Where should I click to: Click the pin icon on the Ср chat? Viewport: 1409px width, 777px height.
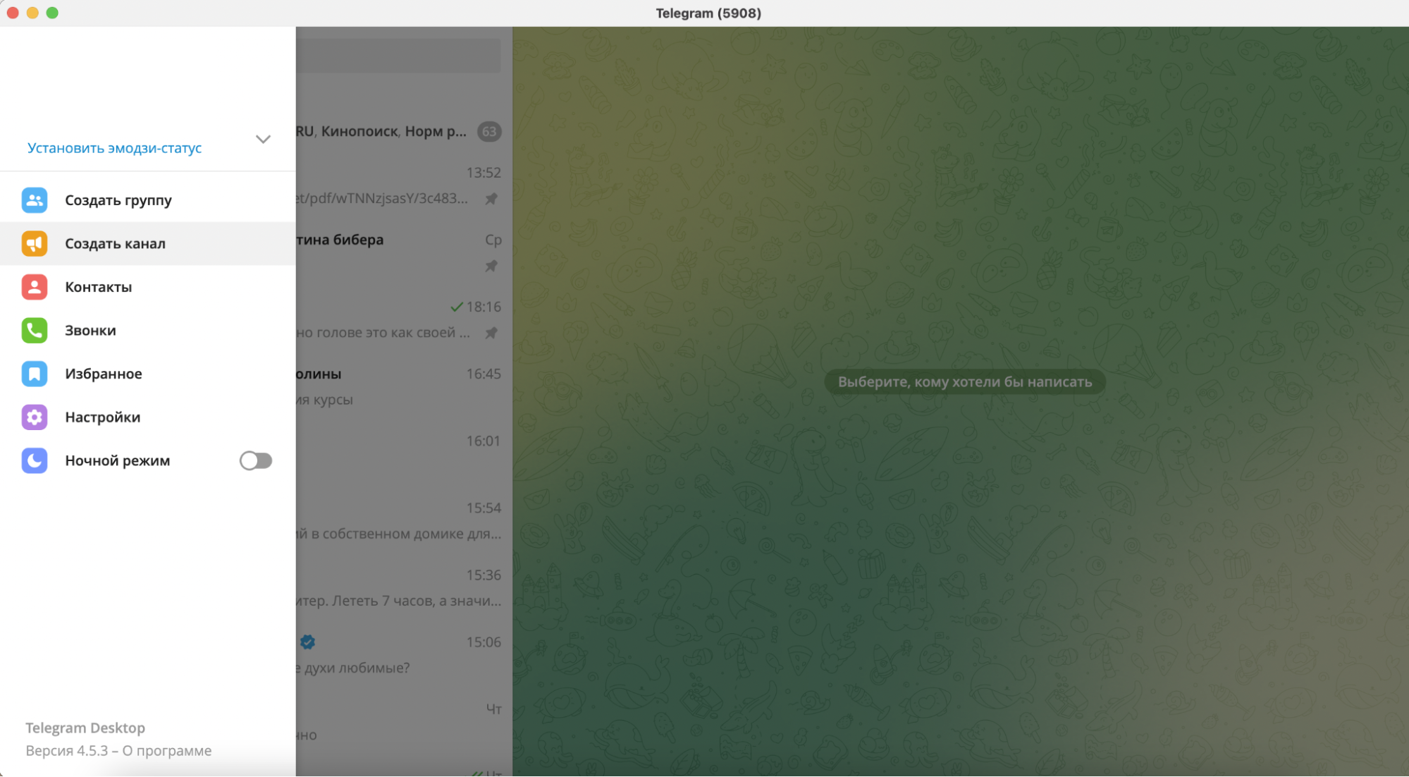[x=491, y=266]
